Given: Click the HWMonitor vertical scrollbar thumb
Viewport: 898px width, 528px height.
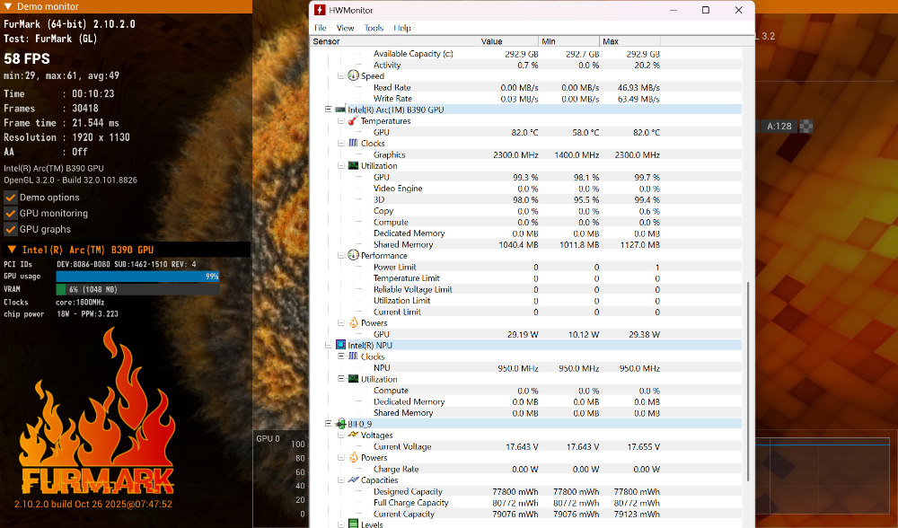Looking at the screenshot, I should [748, 381].
